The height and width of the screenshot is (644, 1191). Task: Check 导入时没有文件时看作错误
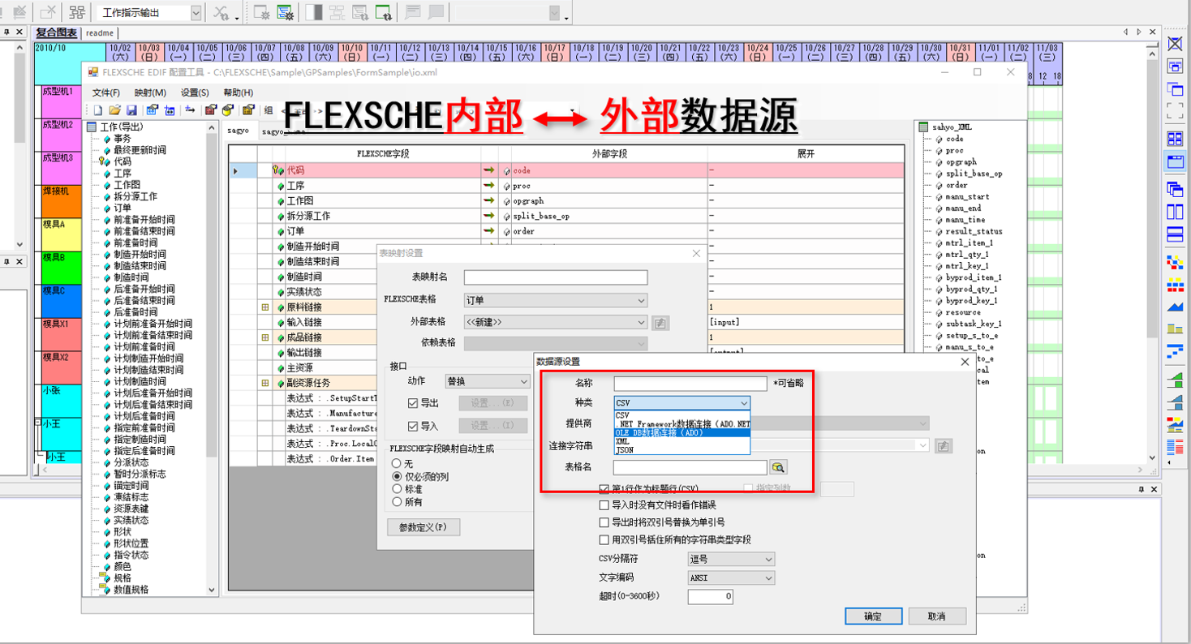(x=604, y=505)
